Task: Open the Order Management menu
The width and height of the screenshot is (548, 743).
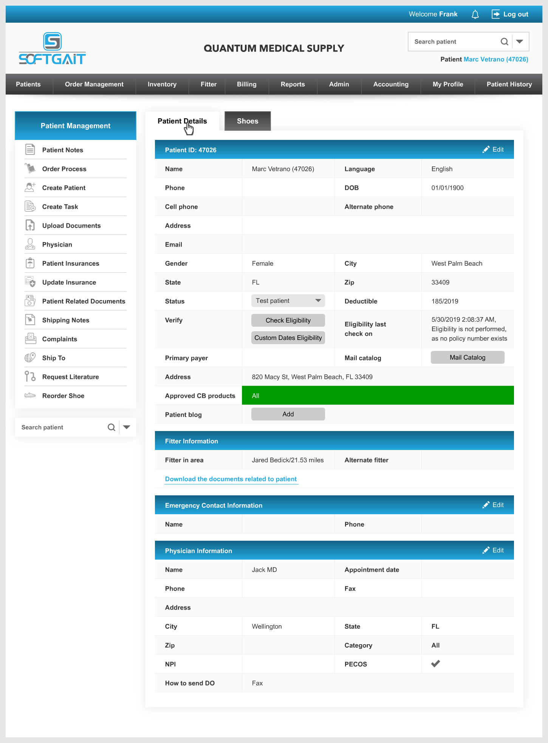Action: (x=94, y=84)
